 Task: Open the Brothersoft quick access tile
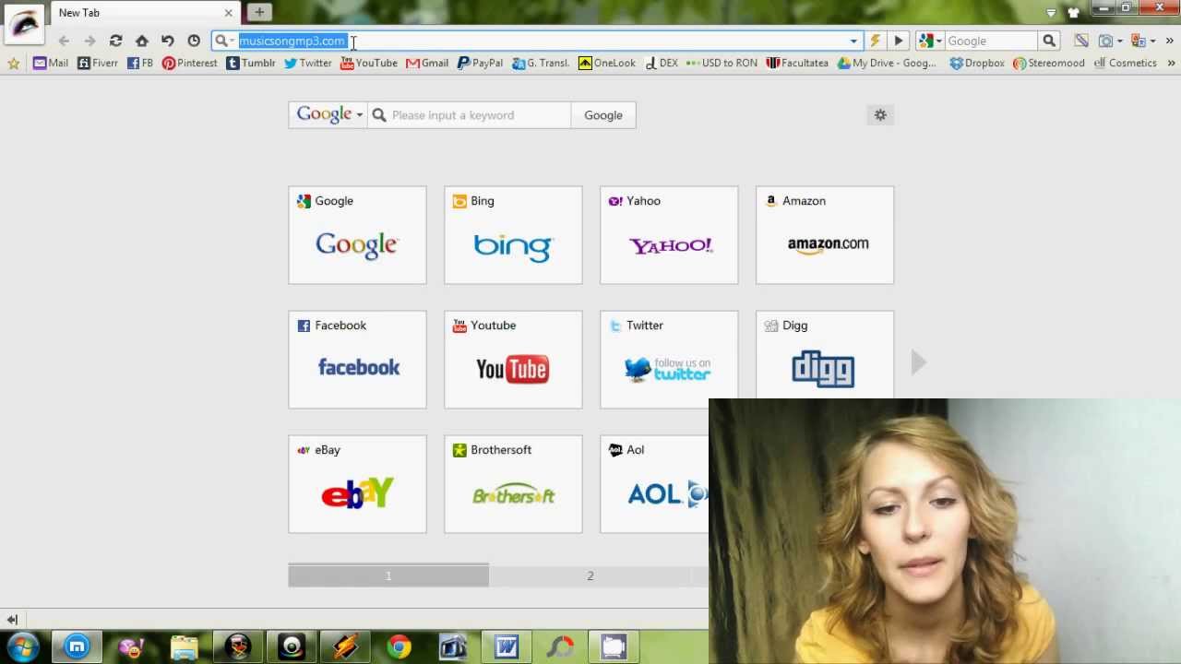(x=513, y=484)
